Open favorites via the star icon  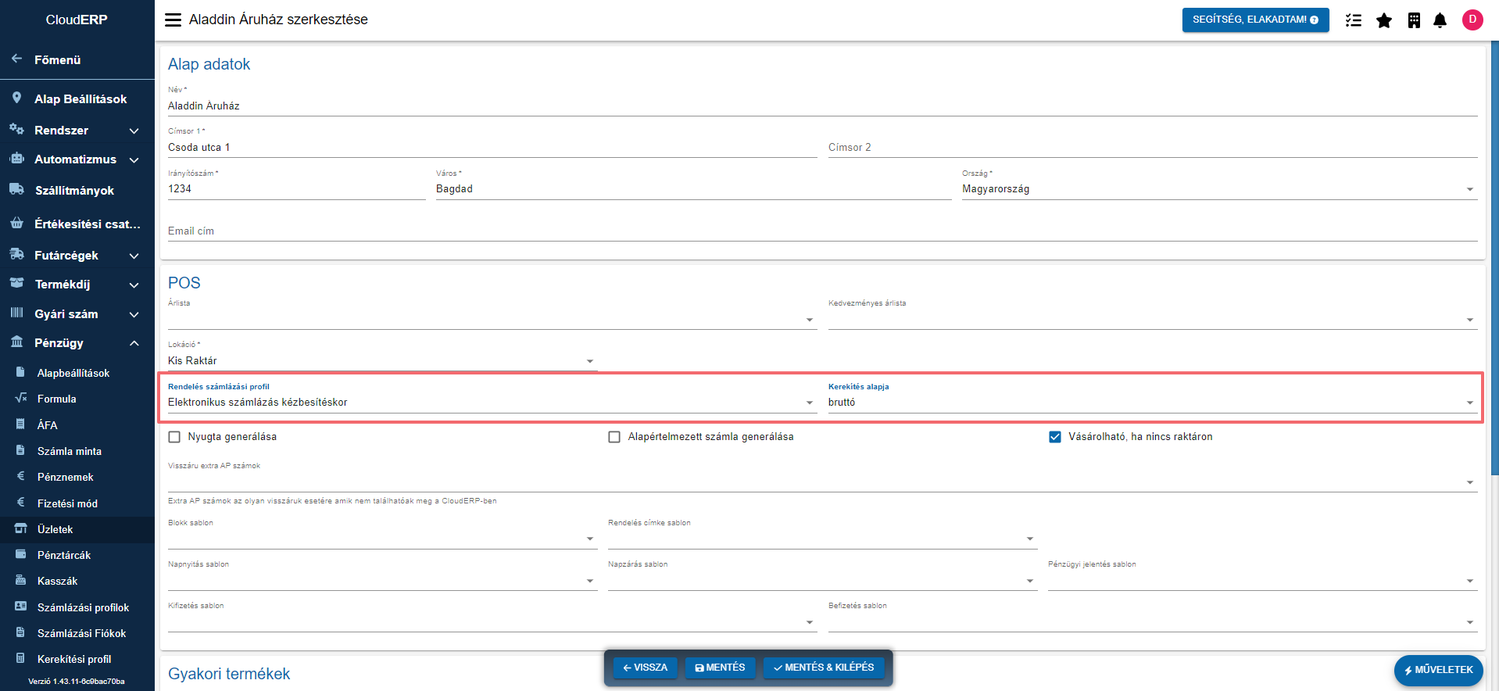pyautogui.click(x=1384, y=20)
